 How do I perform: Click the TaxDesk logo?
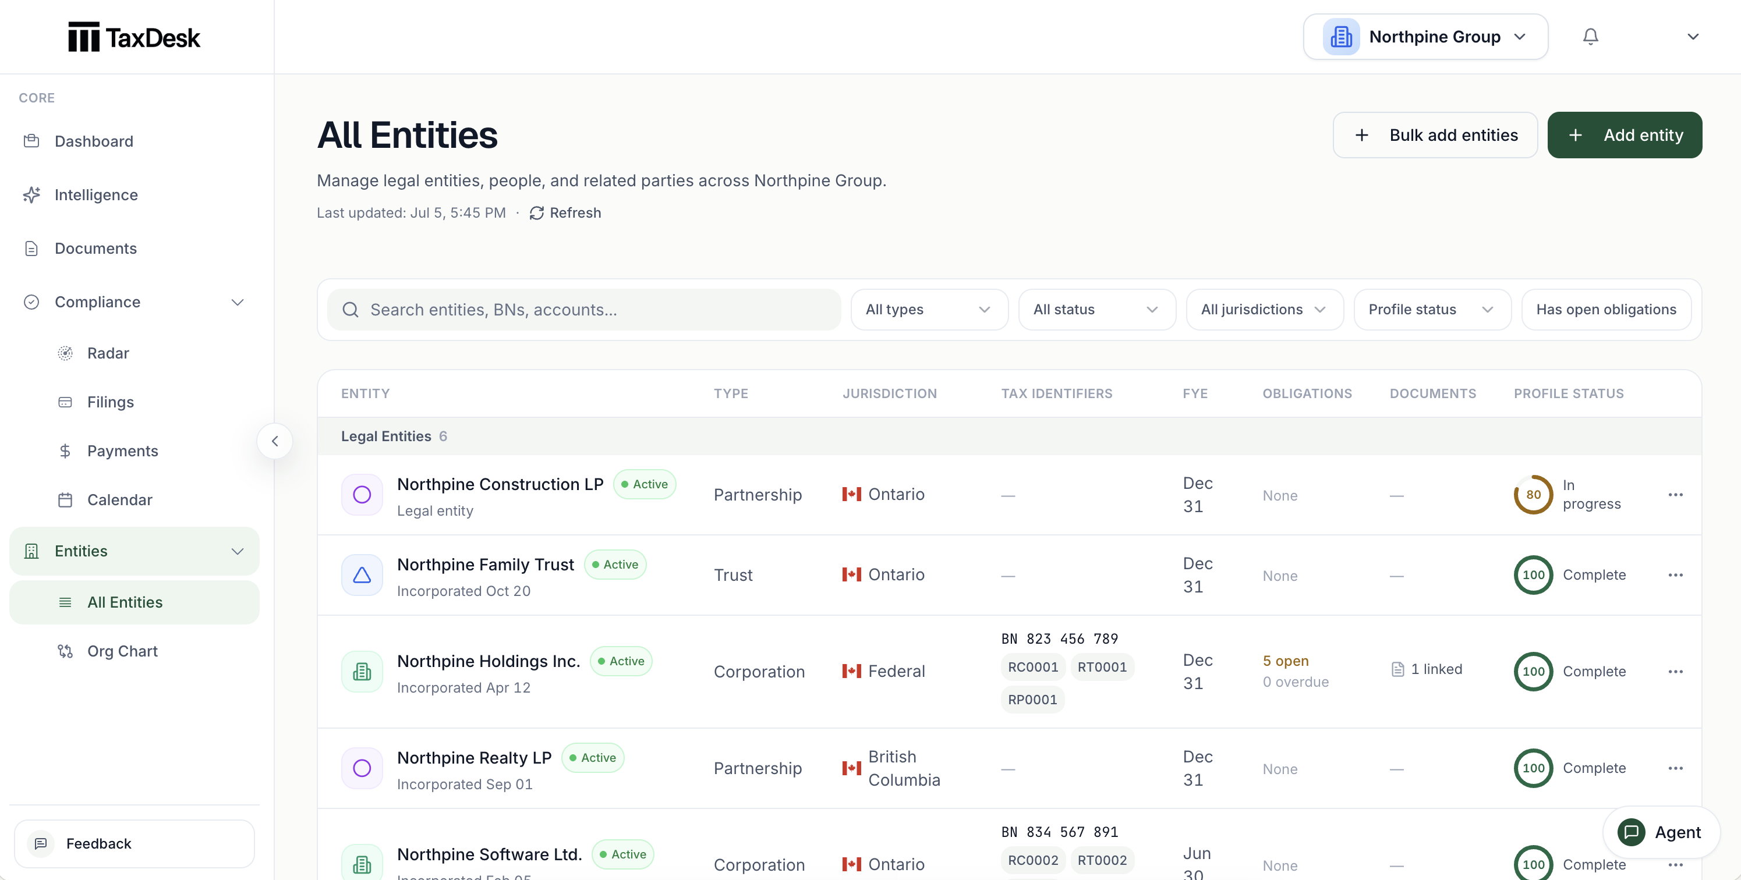134,37
